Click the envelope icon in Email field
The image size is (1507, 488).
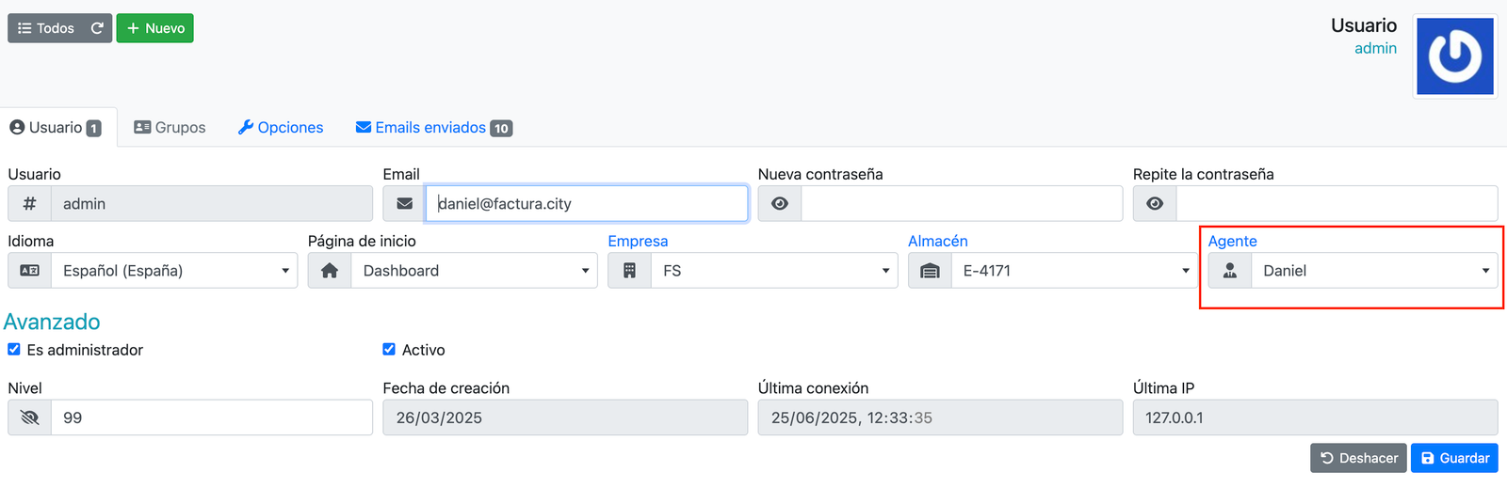pos(405,204)
